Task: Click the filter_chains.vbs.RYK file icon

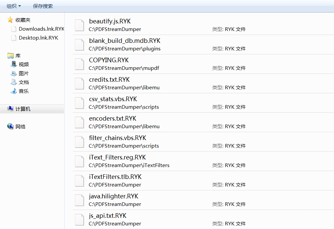Action: [x=79, y=142]
